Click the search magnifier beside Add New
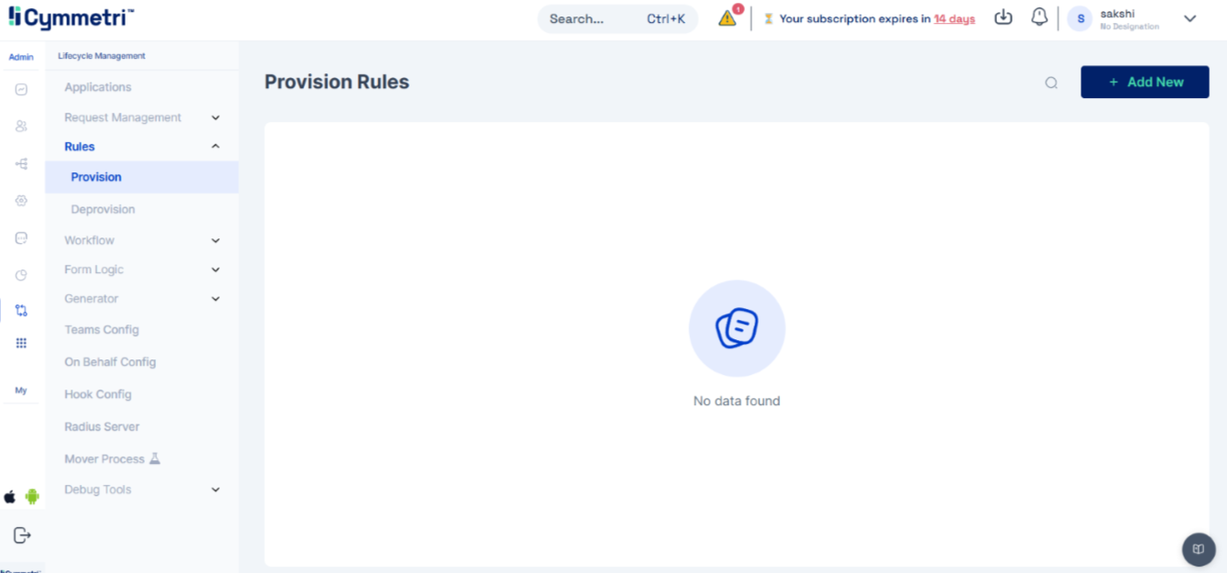1227x573 pixels. [x=1051, y=83]
